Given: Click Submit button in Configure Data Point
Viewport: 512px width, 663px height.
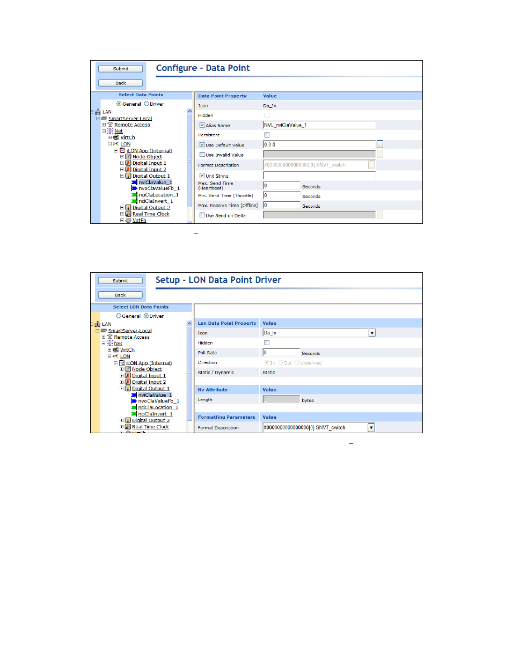Looking at the screenshot, I should [x=121, y=69].
